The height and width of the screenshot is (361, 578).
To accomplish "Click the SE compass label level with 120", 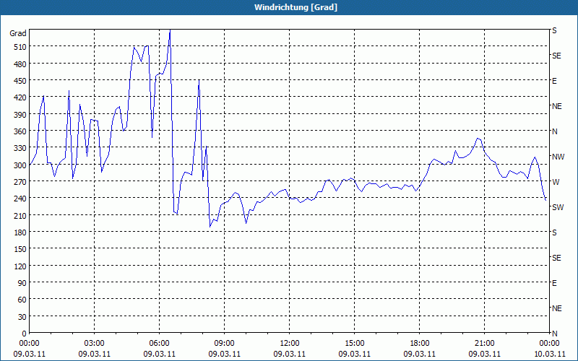I will (556, 258).
